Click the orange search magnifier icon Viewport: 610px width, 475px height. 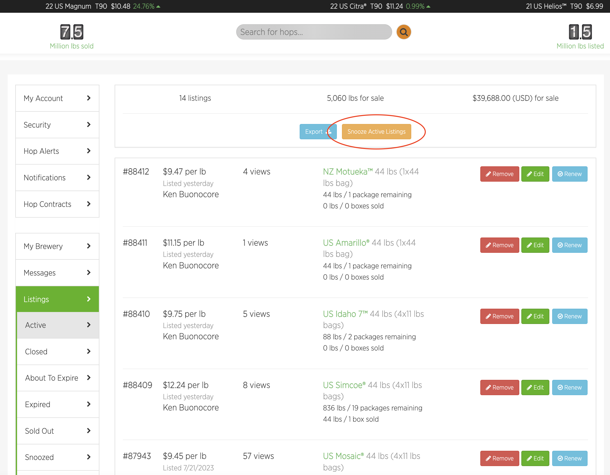404,32
